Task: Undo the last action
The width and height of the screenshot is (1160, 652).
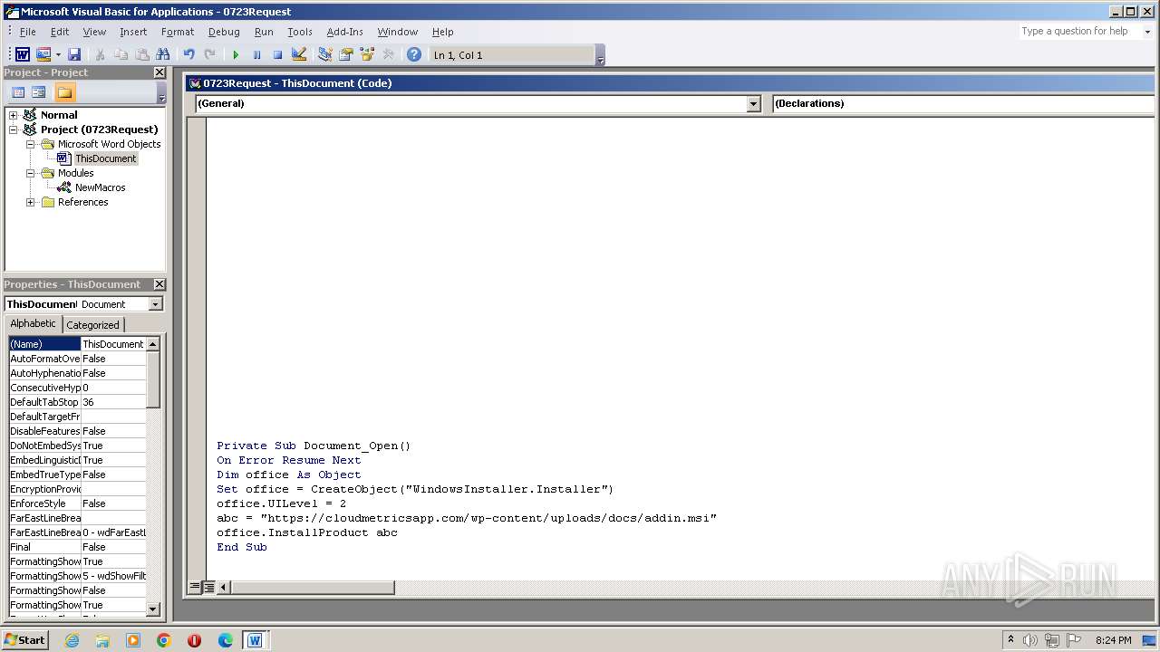Action: click(188, 55)
